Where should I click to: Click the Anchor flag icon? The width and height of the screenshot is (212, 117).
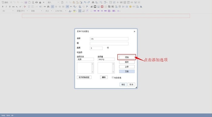87,7
